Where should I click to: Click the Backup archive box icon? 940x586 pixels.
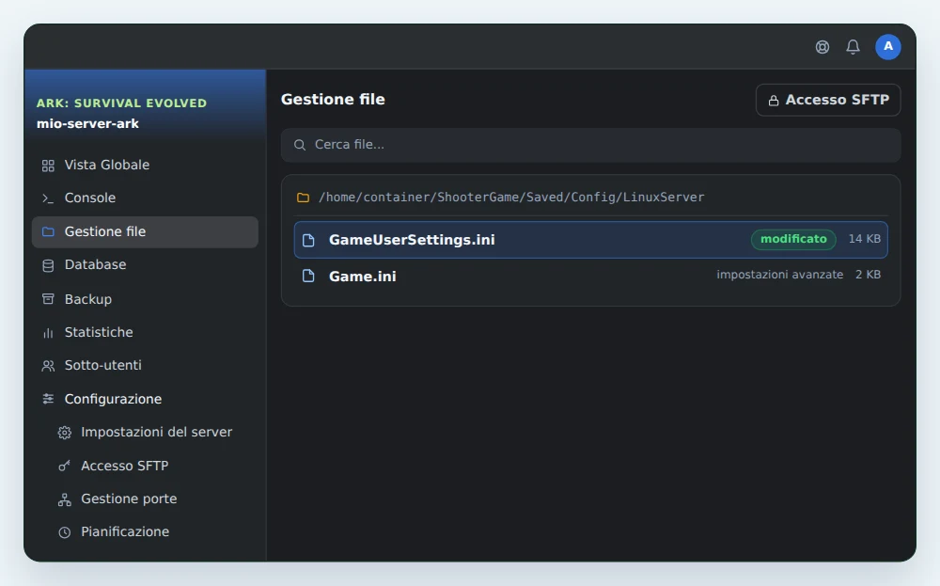48,299
